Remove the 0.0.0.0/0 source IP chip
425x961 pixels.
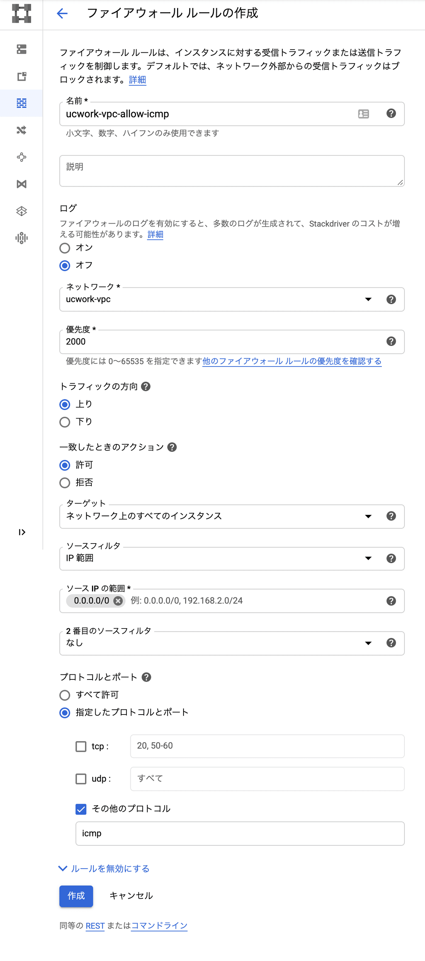(118, 601)
